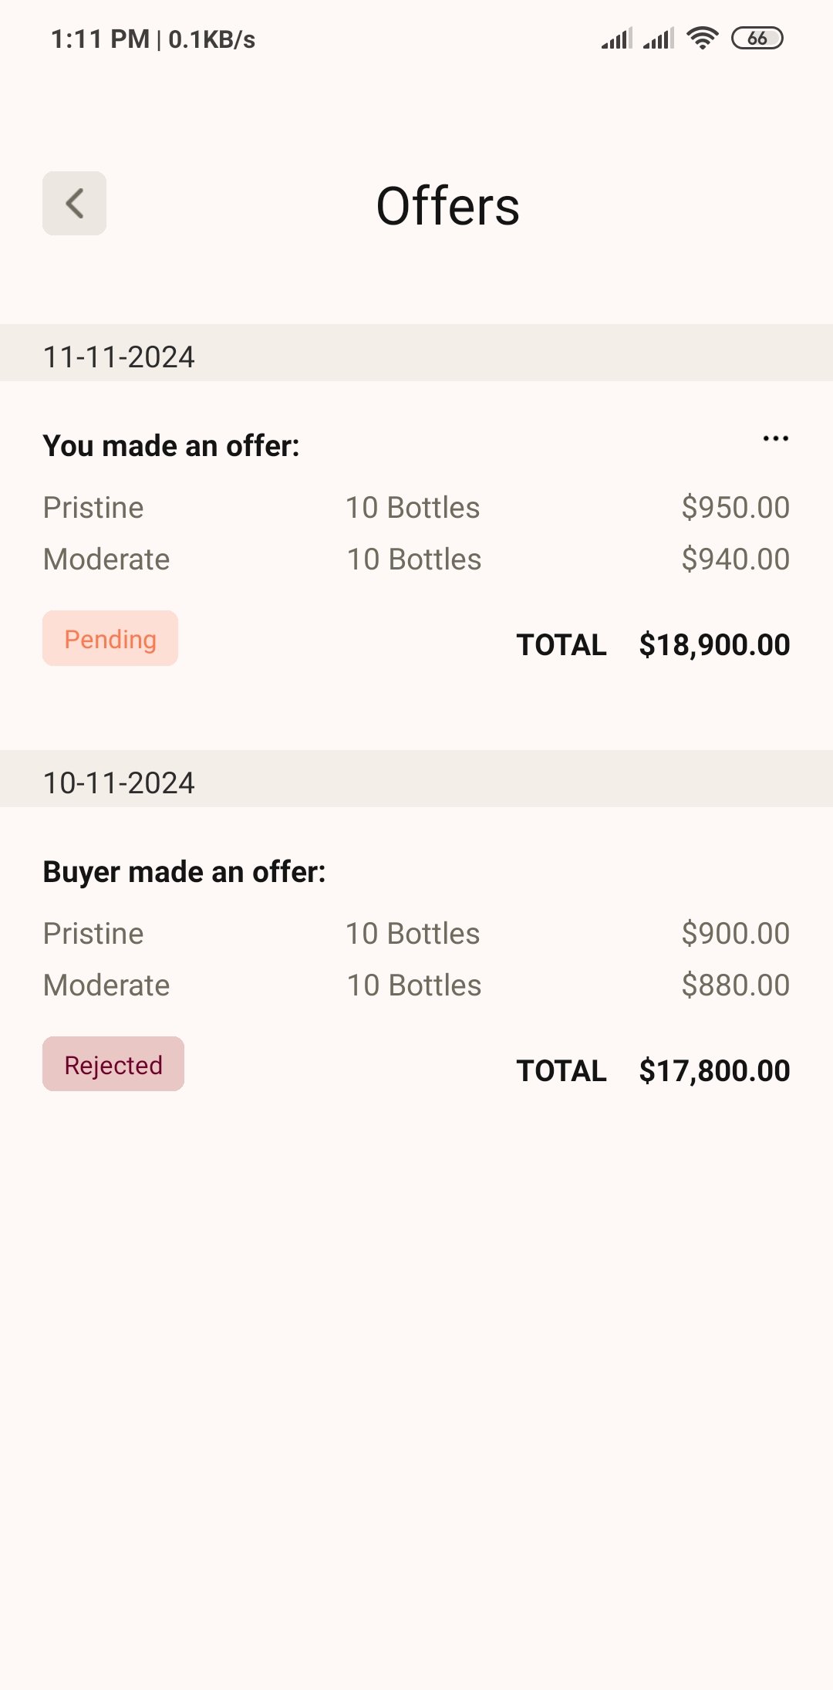Viewport: 833px width, 1690px height.
Task: Tap the Pending status badge
Action: [110, 639]
